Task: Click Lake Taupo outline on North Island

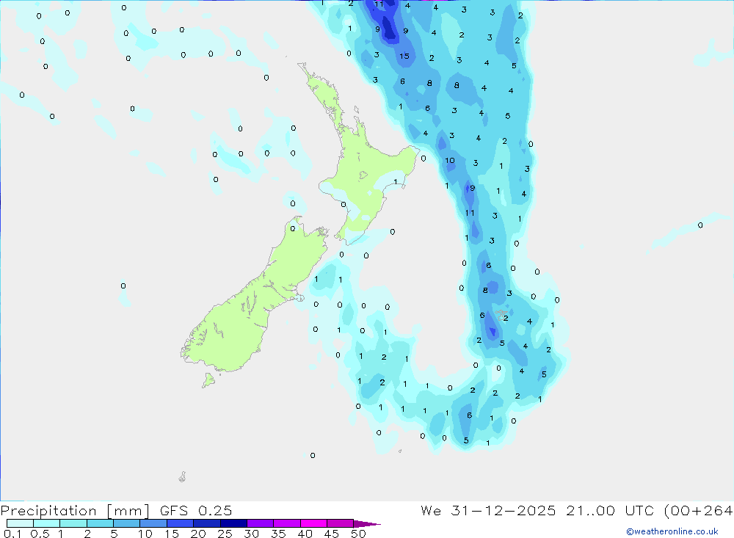Action: point(363,175)
